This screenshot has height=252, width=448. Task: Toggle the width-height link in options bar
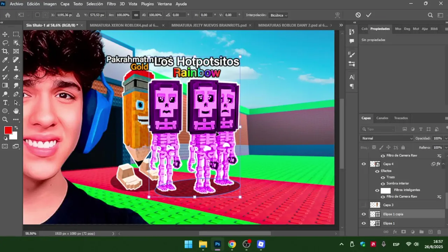(x=136, y=15)
